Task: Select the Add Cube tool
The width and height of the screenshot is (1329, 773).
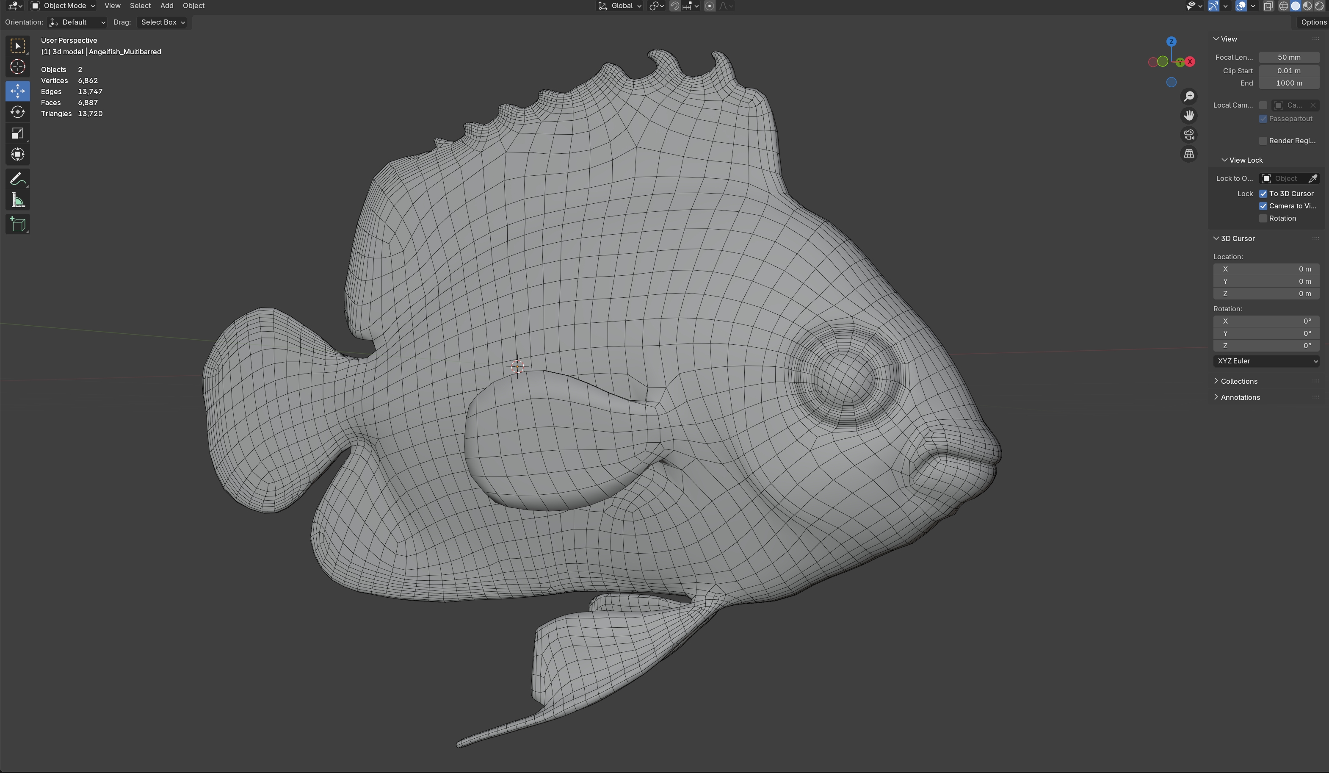Action: coord(17,224)
